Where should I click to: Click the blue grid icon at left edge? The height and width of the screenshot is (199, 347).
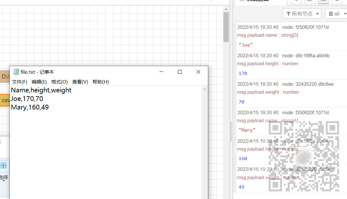click(x=3, y=165)
